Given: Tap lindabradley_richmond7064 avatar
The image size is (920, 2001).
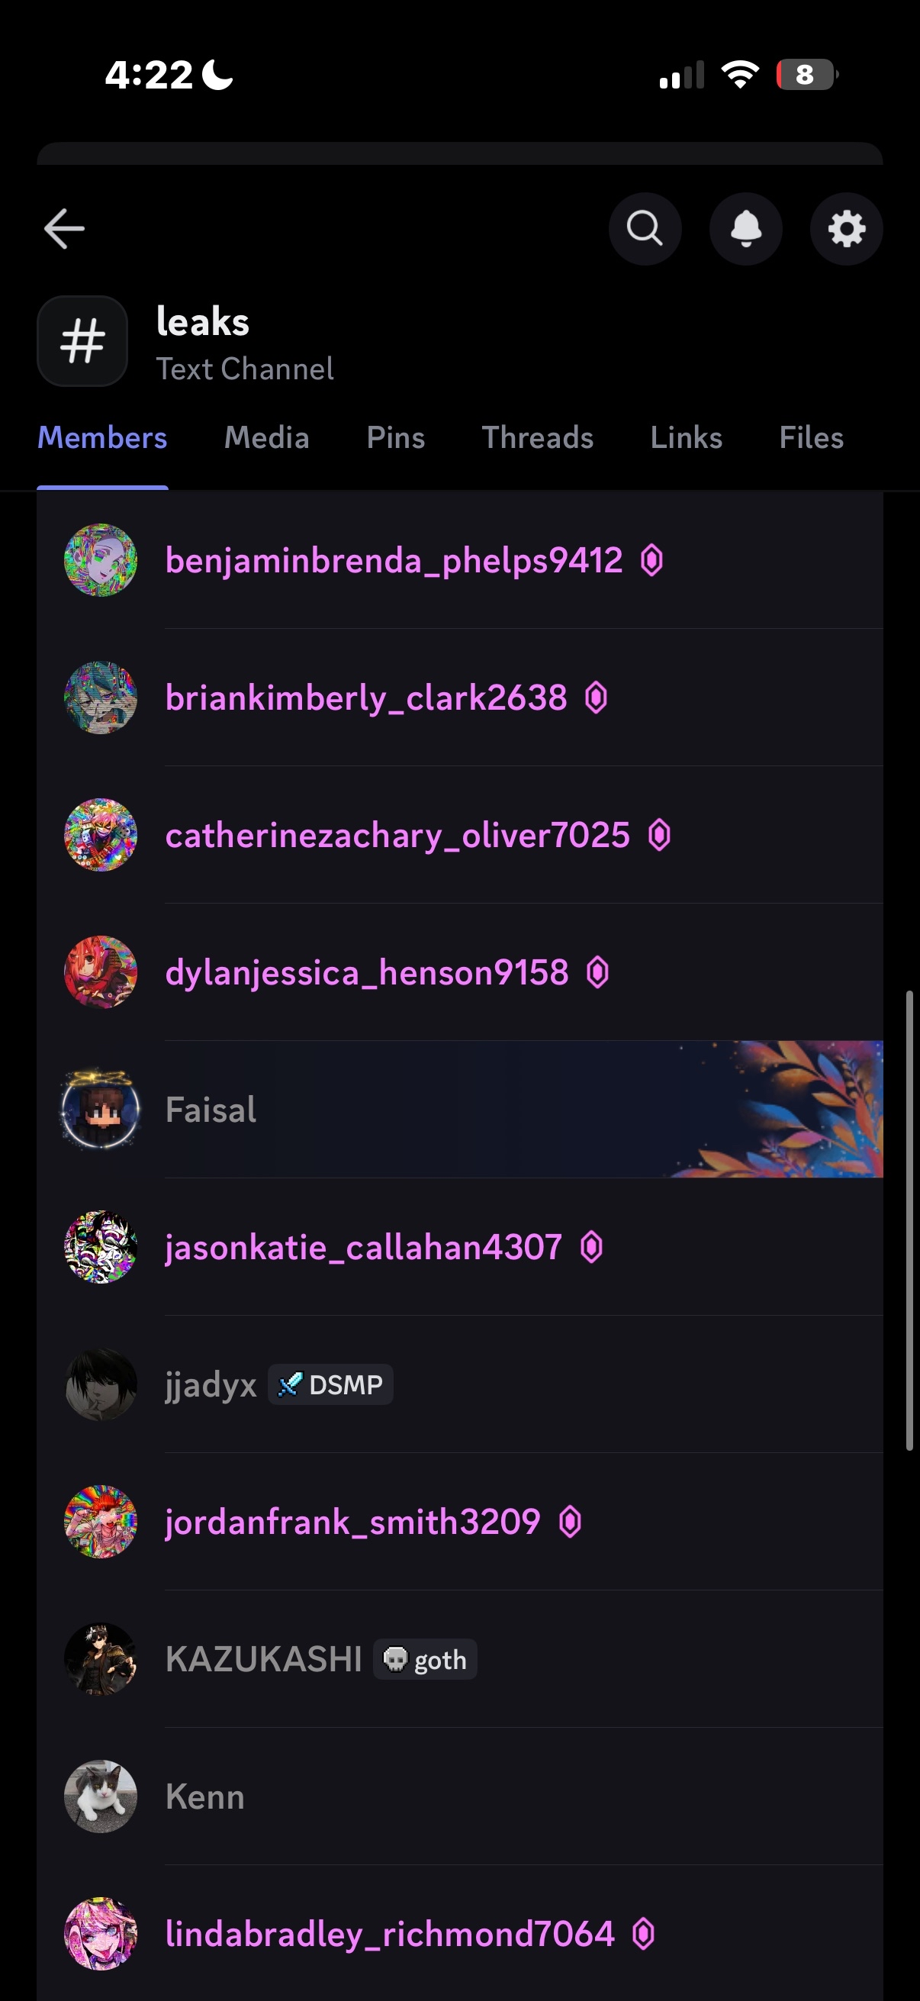Looking at the screenshot, I should point(100,1933).
